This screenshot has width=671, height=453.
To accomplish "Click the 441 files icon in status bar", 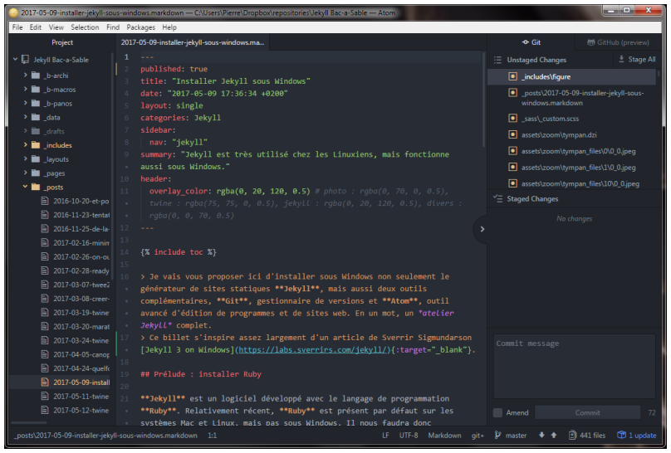I will [x=572, y=435].
